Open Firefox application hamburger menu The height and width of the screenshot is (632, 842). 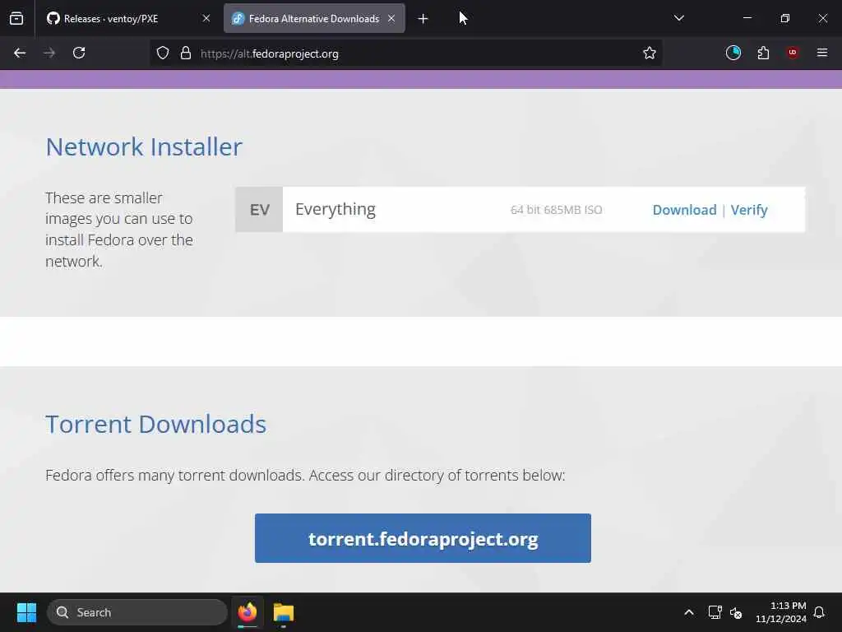click(x=822, y=53)
